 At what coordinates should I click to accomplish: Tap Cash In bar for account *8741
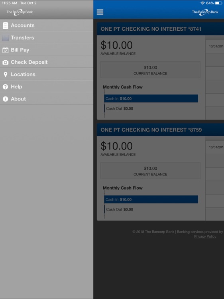pyautogui.click(x=151, y=98)
